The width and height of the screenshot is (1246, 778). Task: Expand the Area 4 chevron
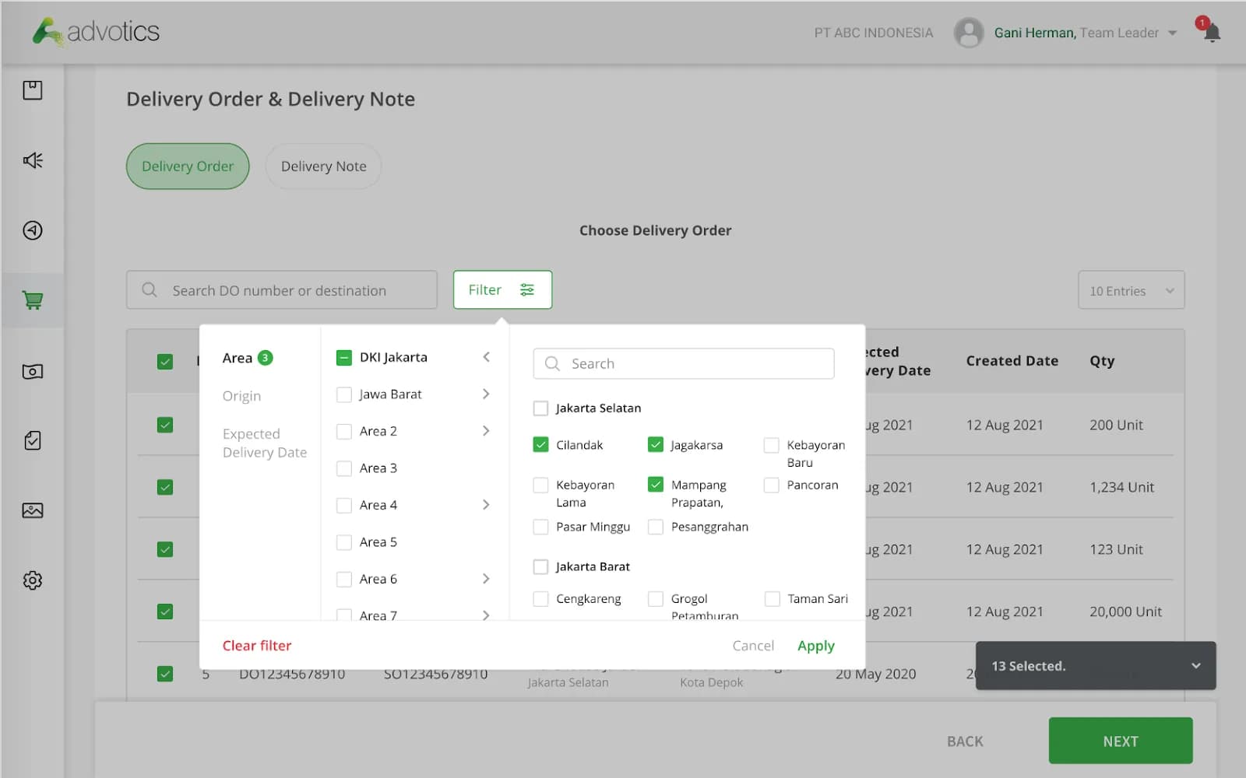pyautogui.click(x=486, y=505)
